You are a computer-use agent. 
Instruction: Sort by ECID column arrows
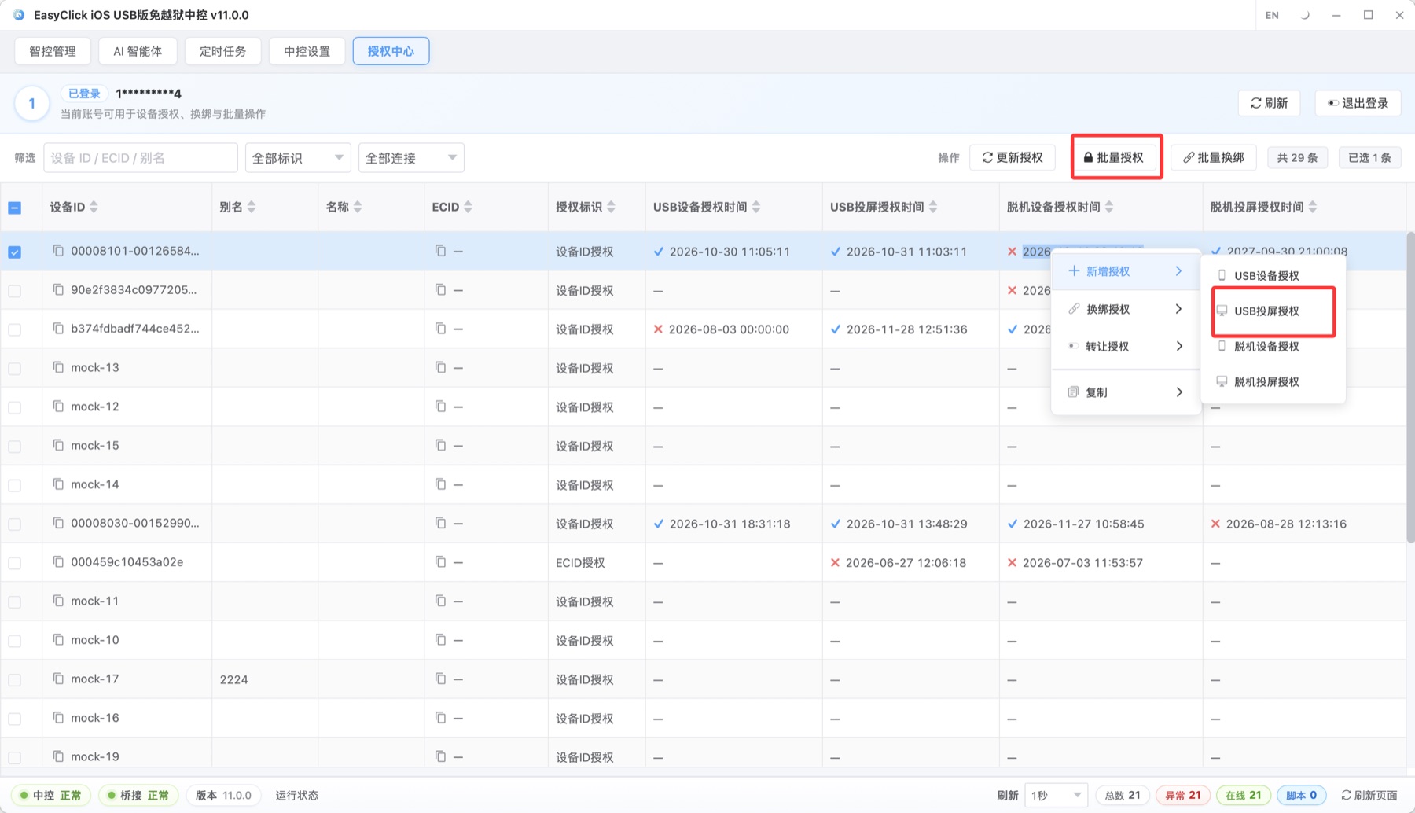[469, 207]
